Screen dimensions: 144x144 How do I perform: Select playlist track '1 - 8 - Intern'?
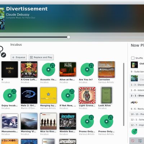click(137, 90)
